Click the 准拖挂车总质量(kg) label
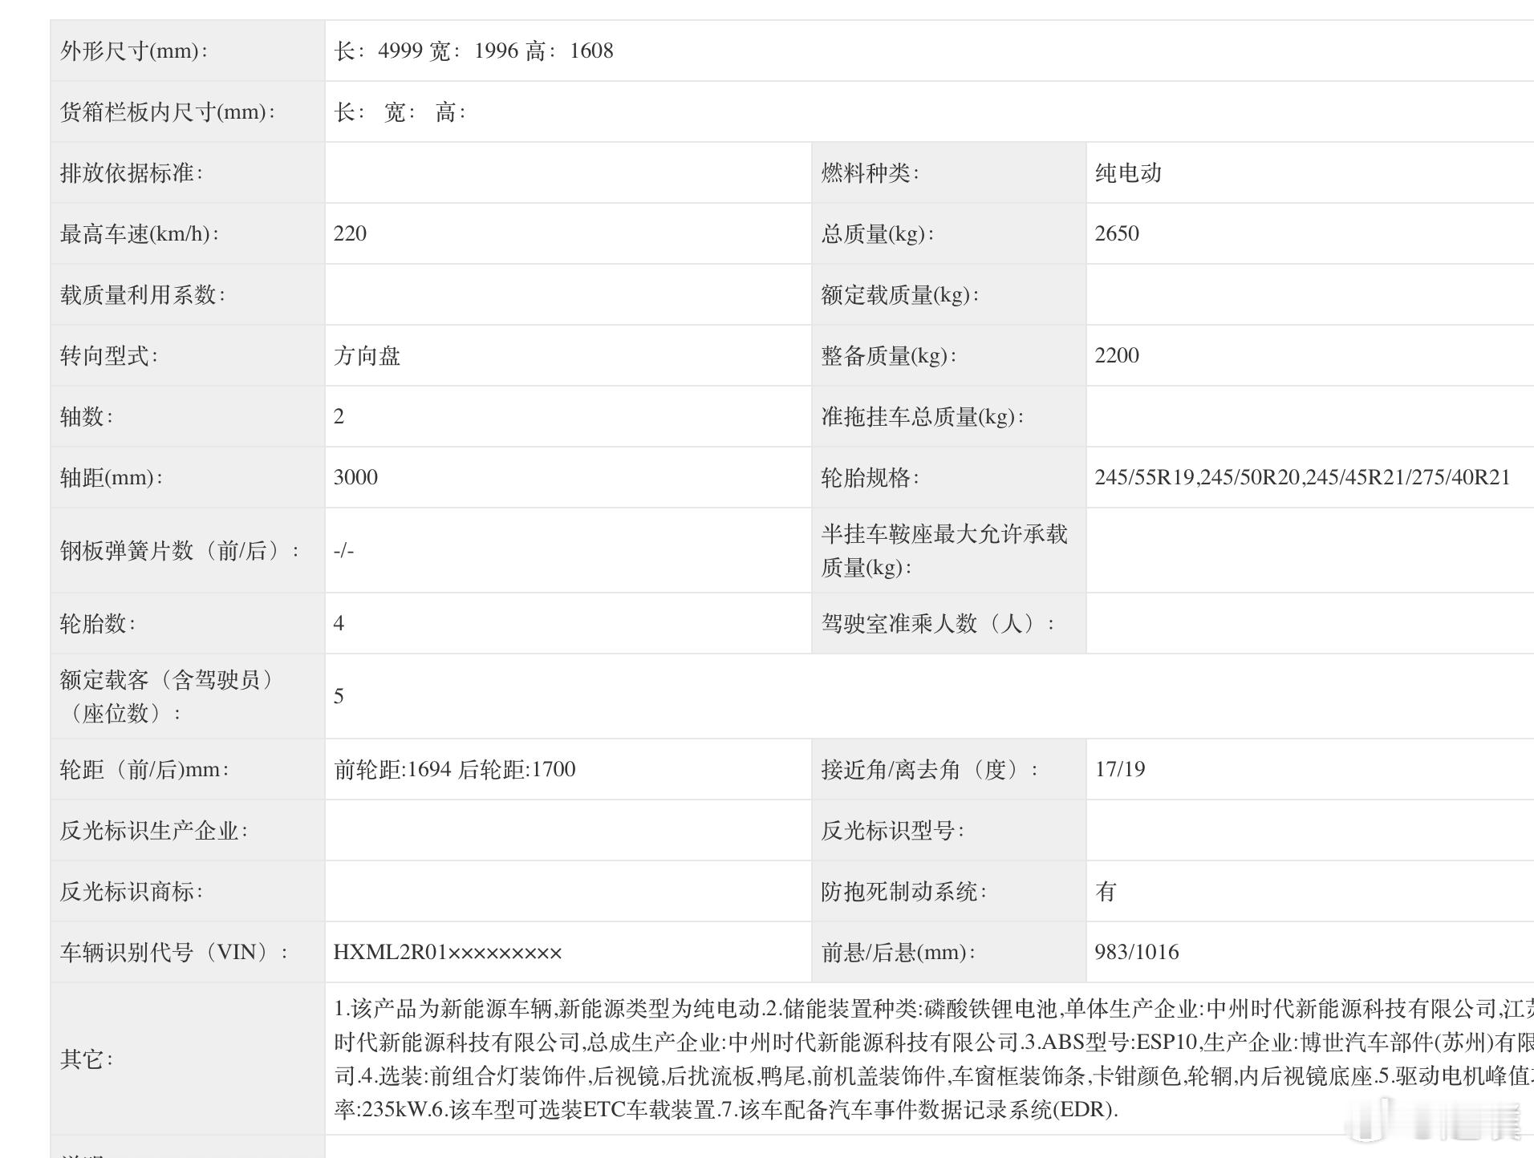 click(923, 416)
